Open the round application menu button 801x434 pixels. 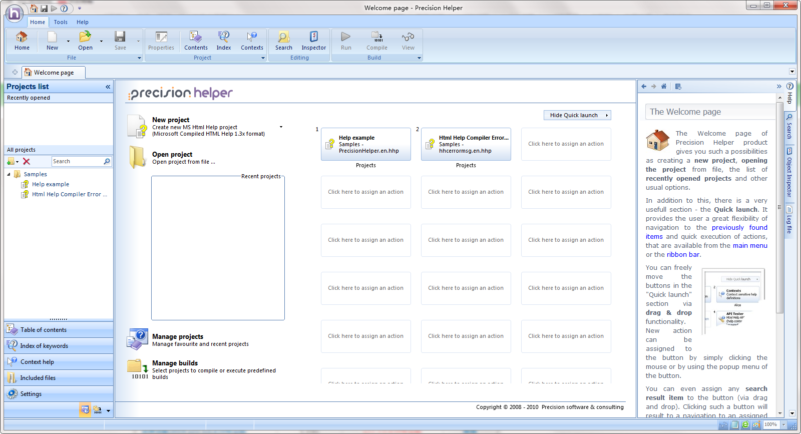[14, 13]
